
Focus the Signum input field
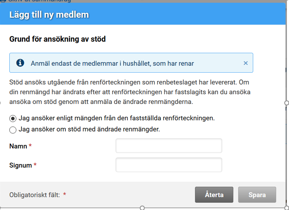click(169, 165)
